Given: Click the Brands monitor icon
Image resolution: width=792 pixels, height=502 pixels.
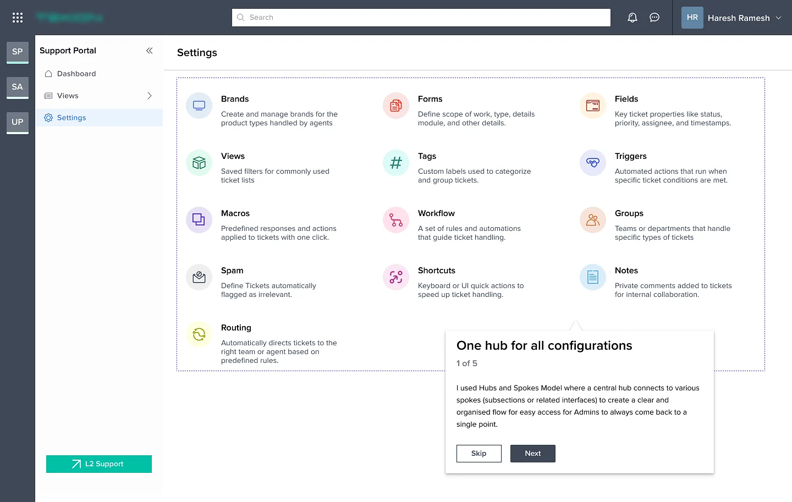Looking at the screenshot, I should pos(199,106).
